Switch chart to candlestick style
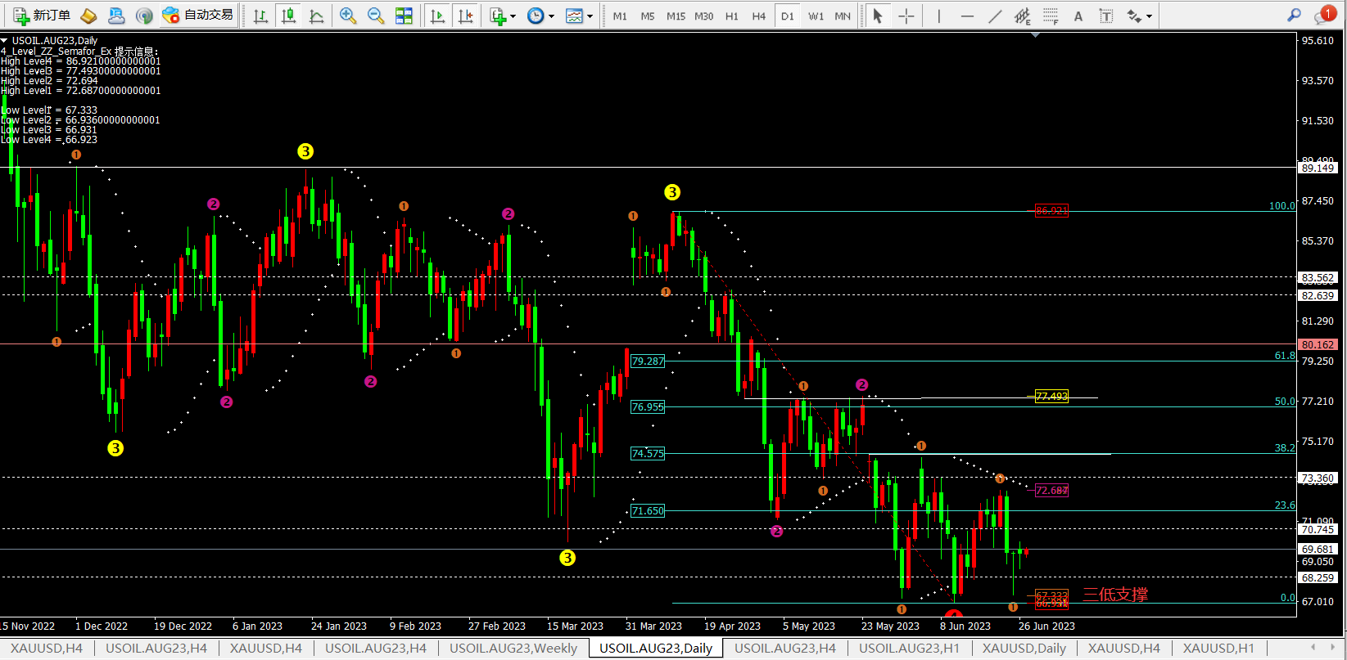This screenshot has width=1347, height=660. point(288,16)
